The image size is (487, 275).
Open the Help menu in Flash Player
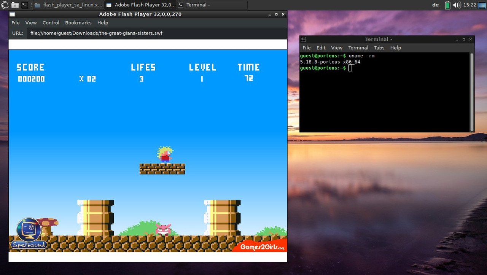coord(103,23)
